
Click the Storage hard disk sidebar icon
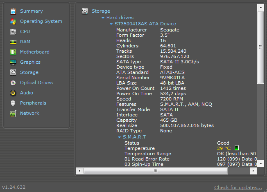click(13, 72)
